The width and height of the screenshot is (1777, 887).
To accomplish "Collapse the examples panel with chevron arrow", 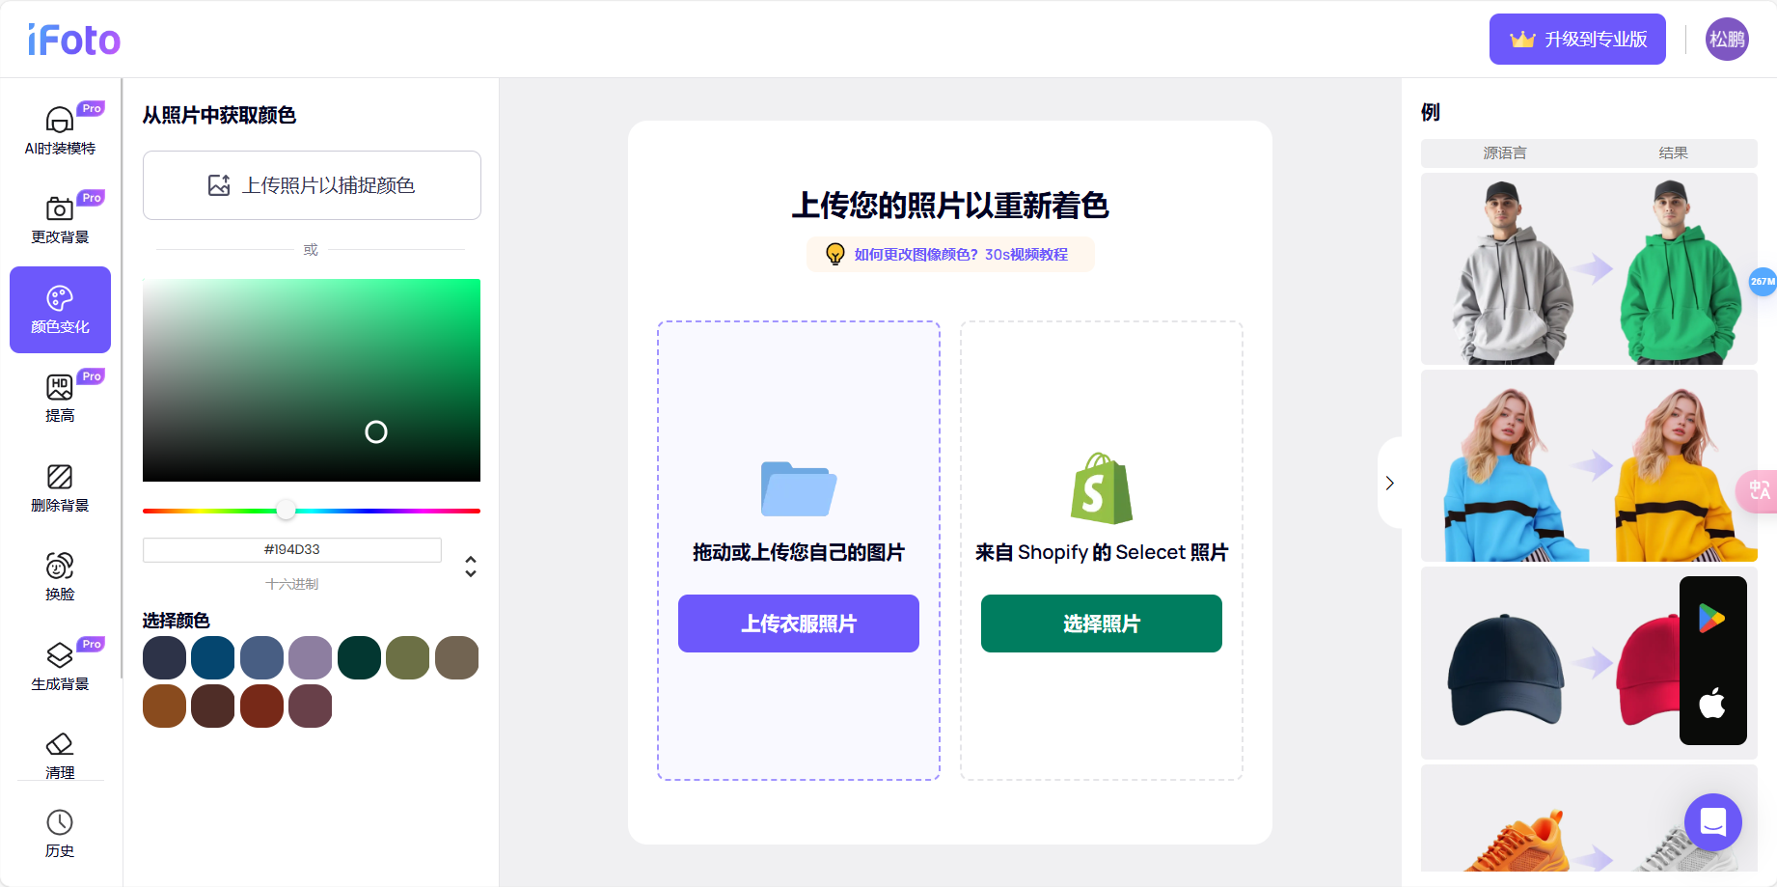I will tap(1390, 483).
